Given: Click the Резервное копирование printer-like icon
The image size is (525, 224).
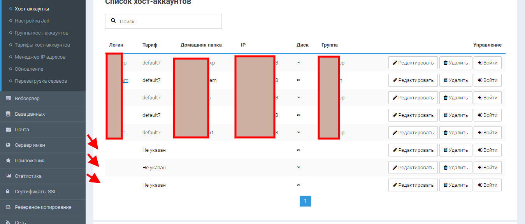Looking at the screenshot, I should click(8, 207).
